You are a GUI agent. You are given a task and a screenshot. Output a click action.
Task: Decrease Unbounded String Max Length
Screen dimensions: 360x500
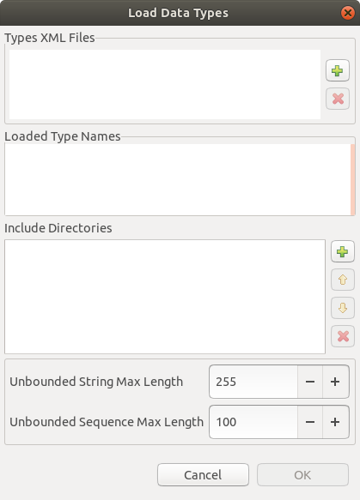[x=310, y=382]
